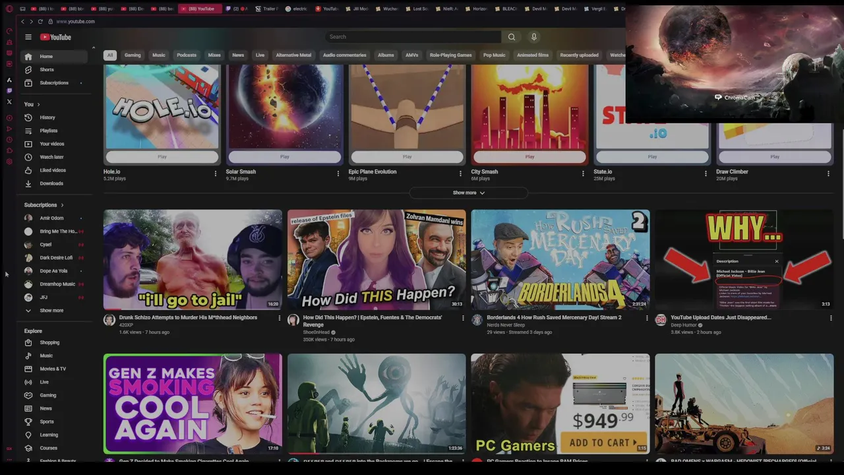
Task: Click the browser address bar youtube.com
Action: pos(75,22)
